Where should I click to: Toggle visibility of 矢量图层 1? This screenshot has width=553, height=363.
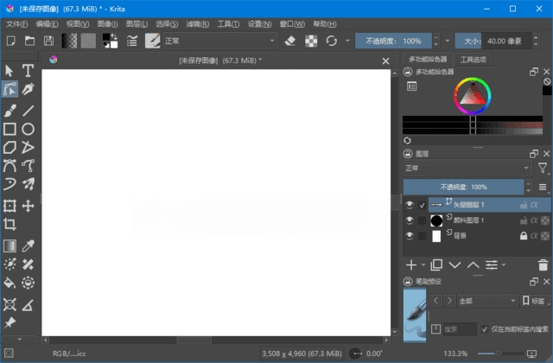point(410,205)
